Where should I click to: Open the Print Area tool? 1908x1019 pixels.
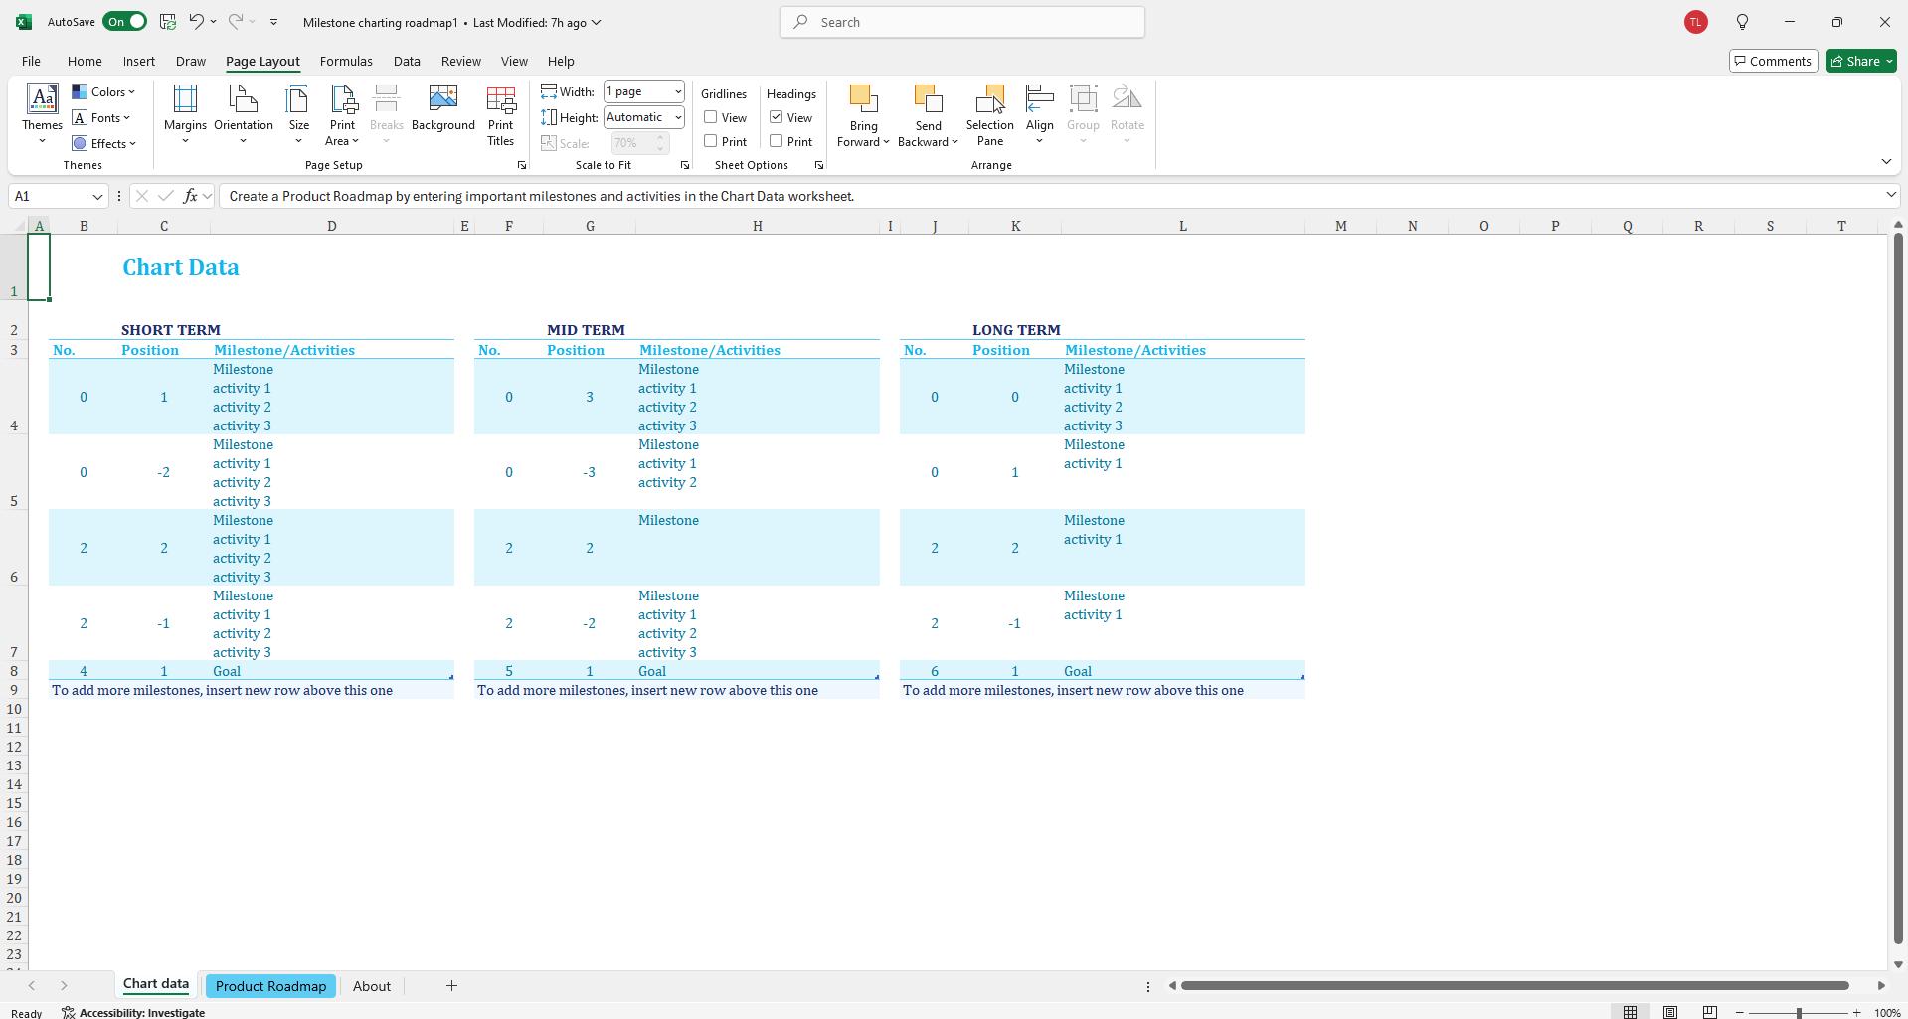click(342, 111)
